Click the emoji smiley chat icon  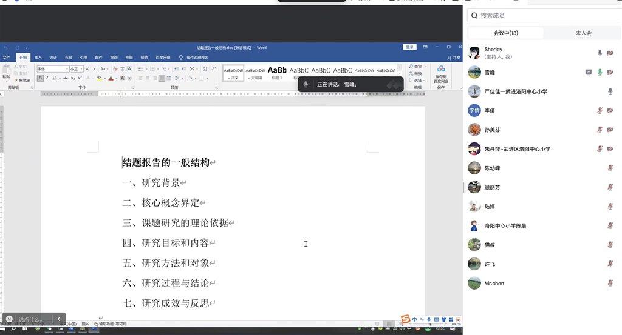tap(9, 319)
